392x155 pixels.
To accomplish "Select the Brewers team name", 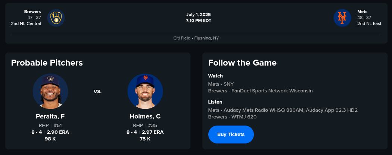I will 32,12.
